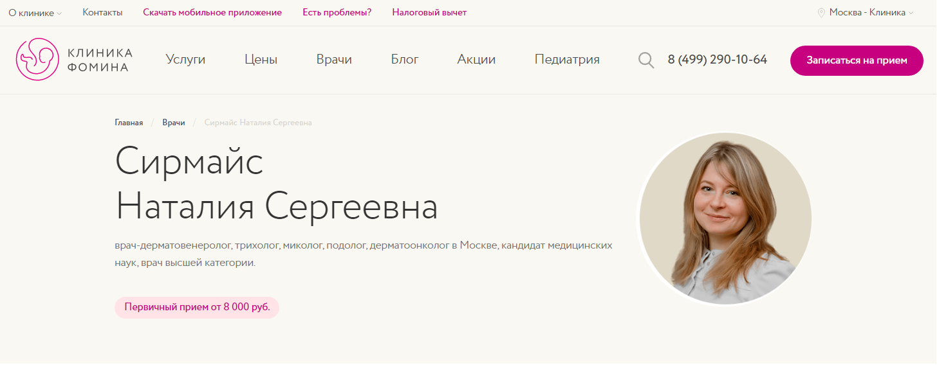Click the Сирмайс Наталия Сергеевна heading
948x388 pixels.
[277, 184]
